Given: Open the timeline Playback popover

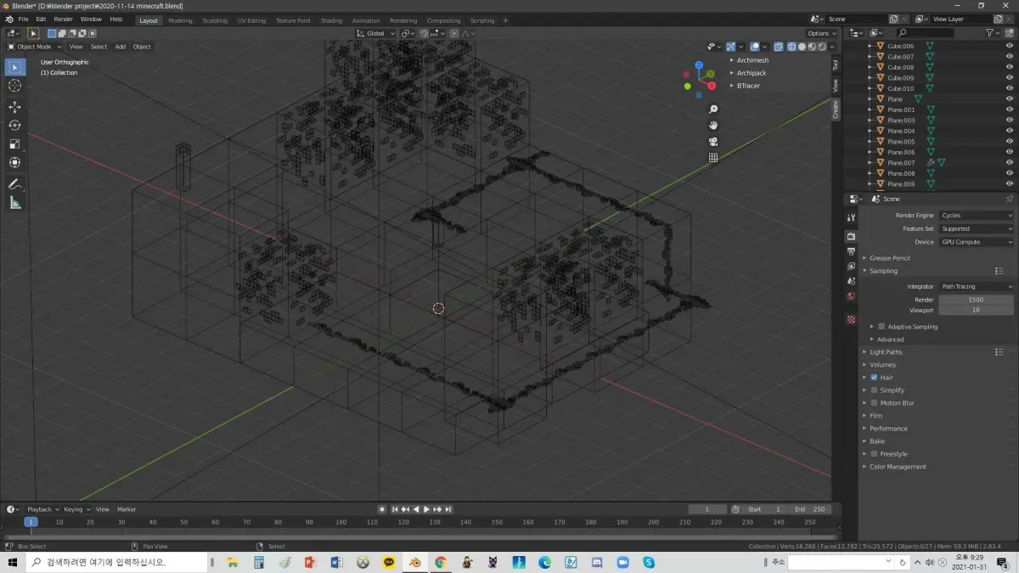Looking at the screenshot, I should (x=42, y=509).
